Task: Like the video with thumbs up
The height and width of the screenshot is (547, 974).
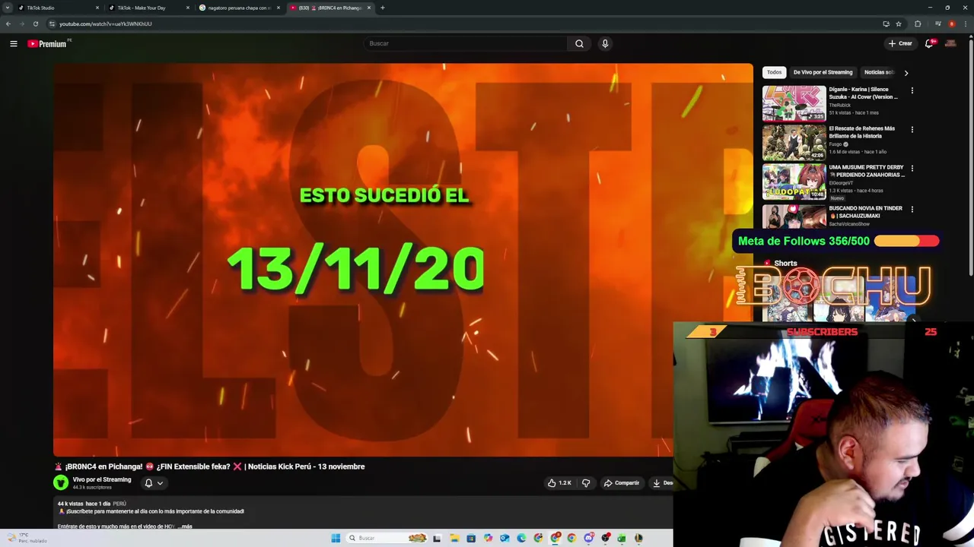Action: pos(559,482)
